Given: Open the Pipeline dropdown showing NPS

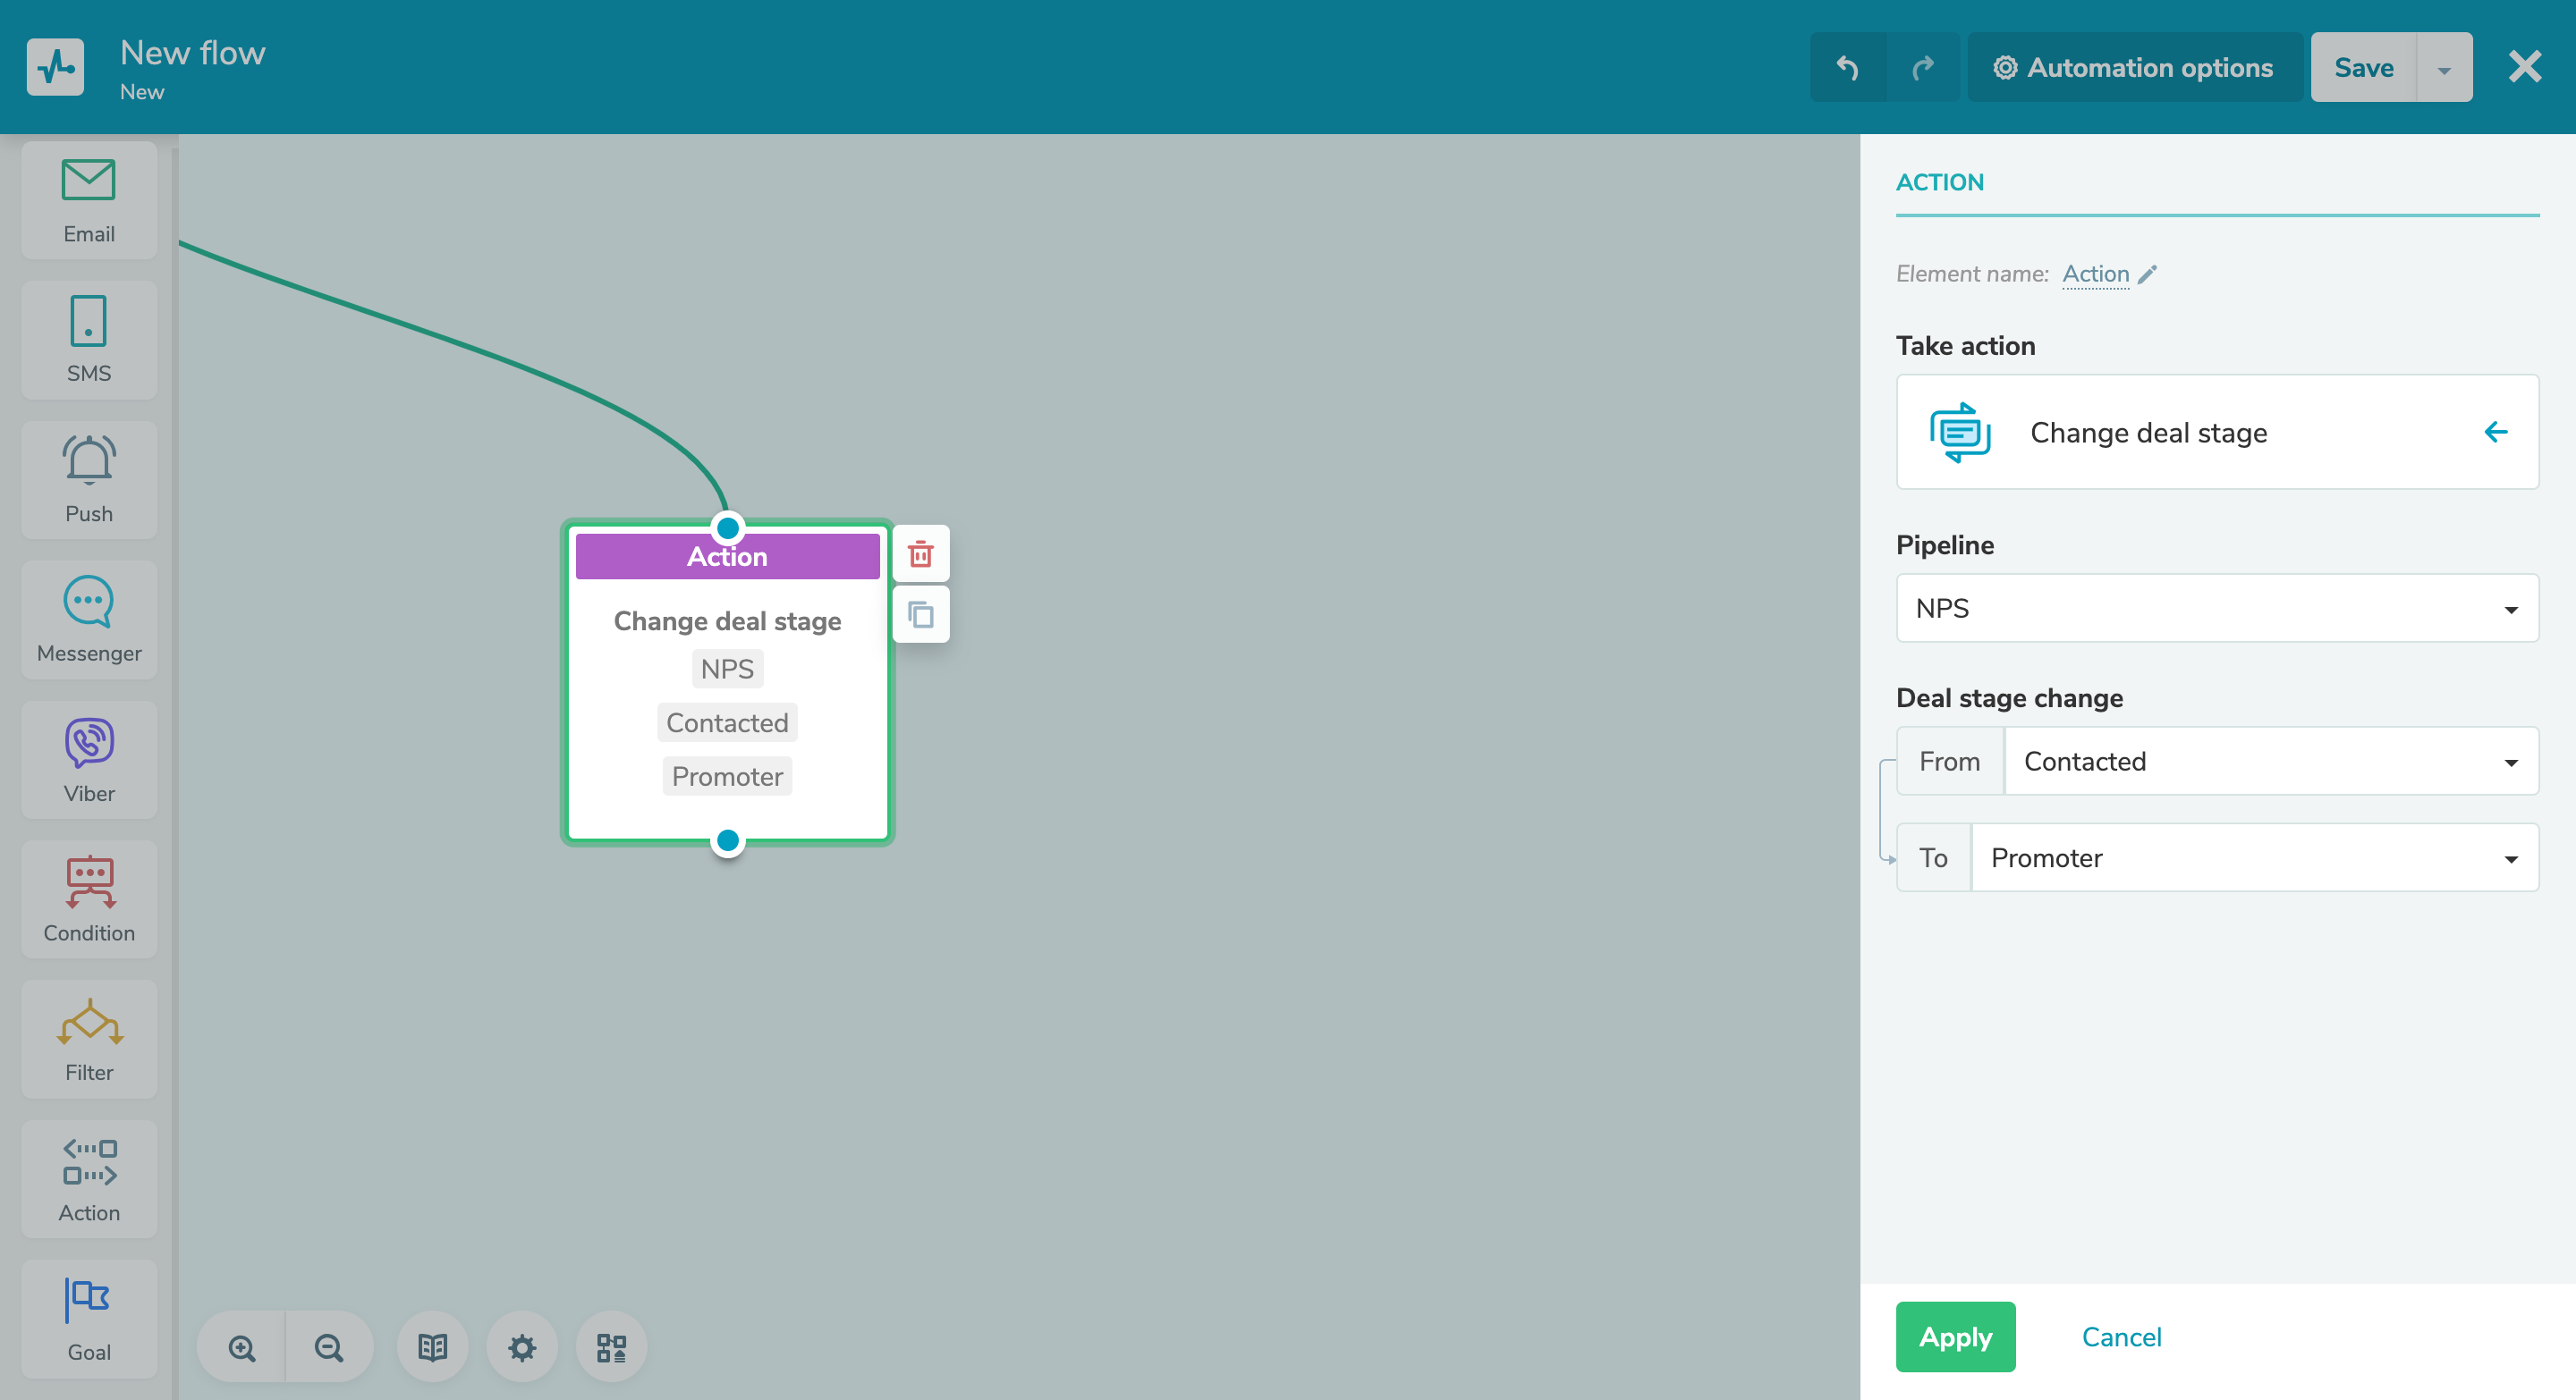Looking at the screenshot, I should 2216,608.
